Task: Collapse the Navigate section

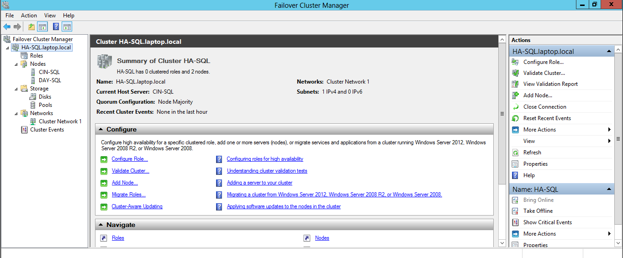Action: click(x=100, y=225)
